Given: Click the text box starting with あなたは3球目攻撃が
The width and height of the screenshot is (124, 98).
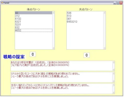Looking at the screenshot, I should point(63,66).
